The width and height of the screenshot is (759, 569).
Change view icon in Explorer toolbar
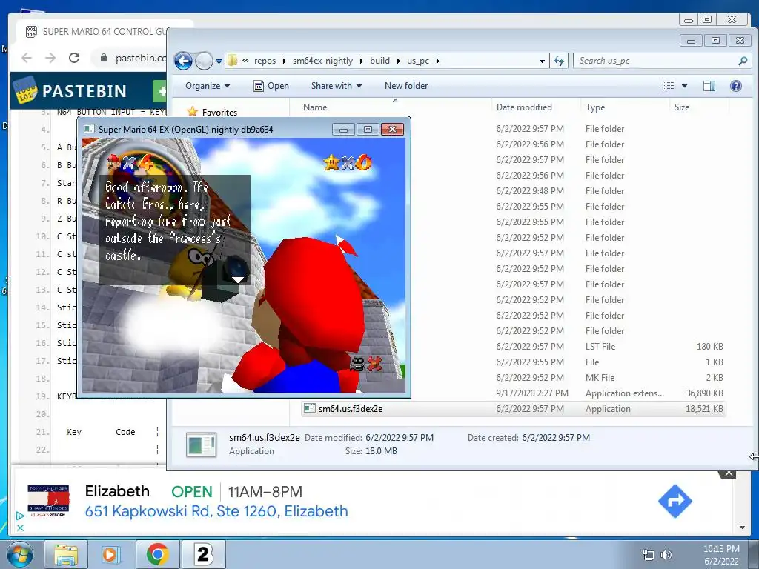point(669,86)
